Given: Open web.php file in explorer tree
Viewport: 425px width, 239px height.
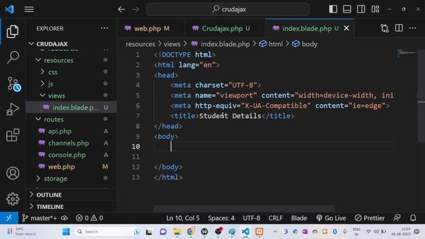Looking at the screenshot, I should pyautogui.click(x=72, y=167).
